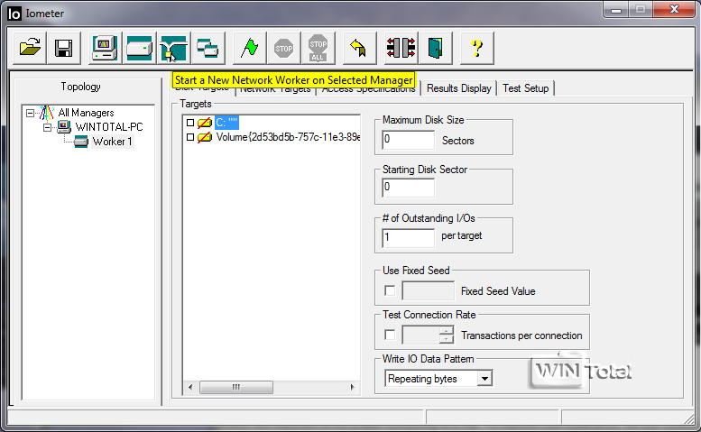
Task: Open About Iometer question mark icon
Action: tap(477, 48)
